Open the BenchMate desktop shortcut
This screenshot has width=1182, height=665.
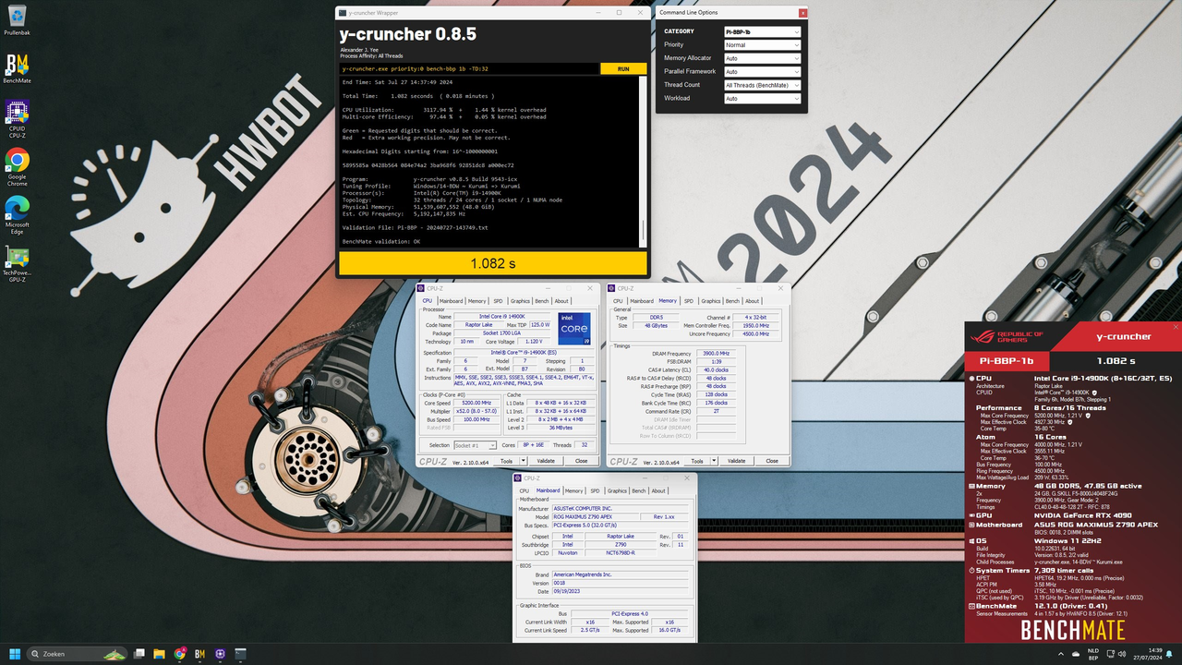pyautogui.click(x=17, y=68)
